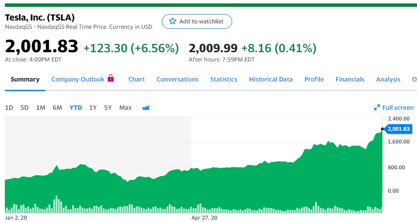
Task: Click the 0.00 y-axis label
Action: tap(393, 191)
